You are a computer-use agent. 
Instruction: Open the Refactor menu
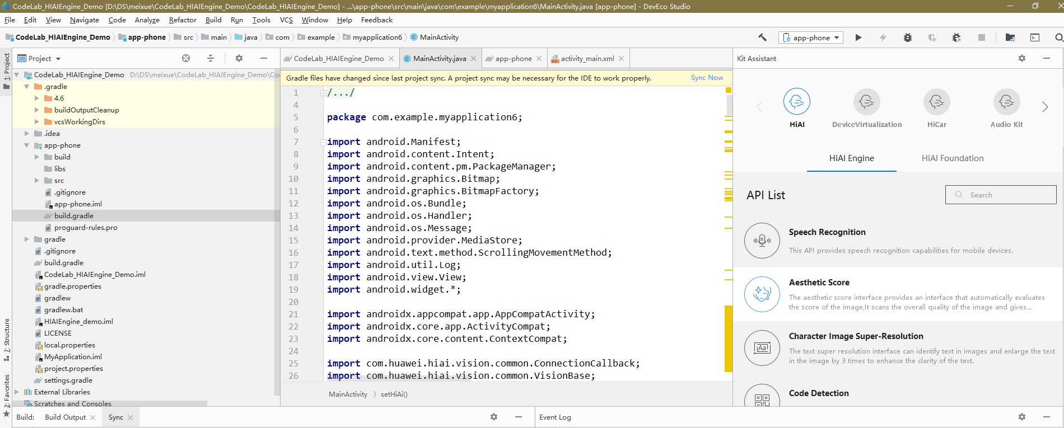click(x=183, y=20)
